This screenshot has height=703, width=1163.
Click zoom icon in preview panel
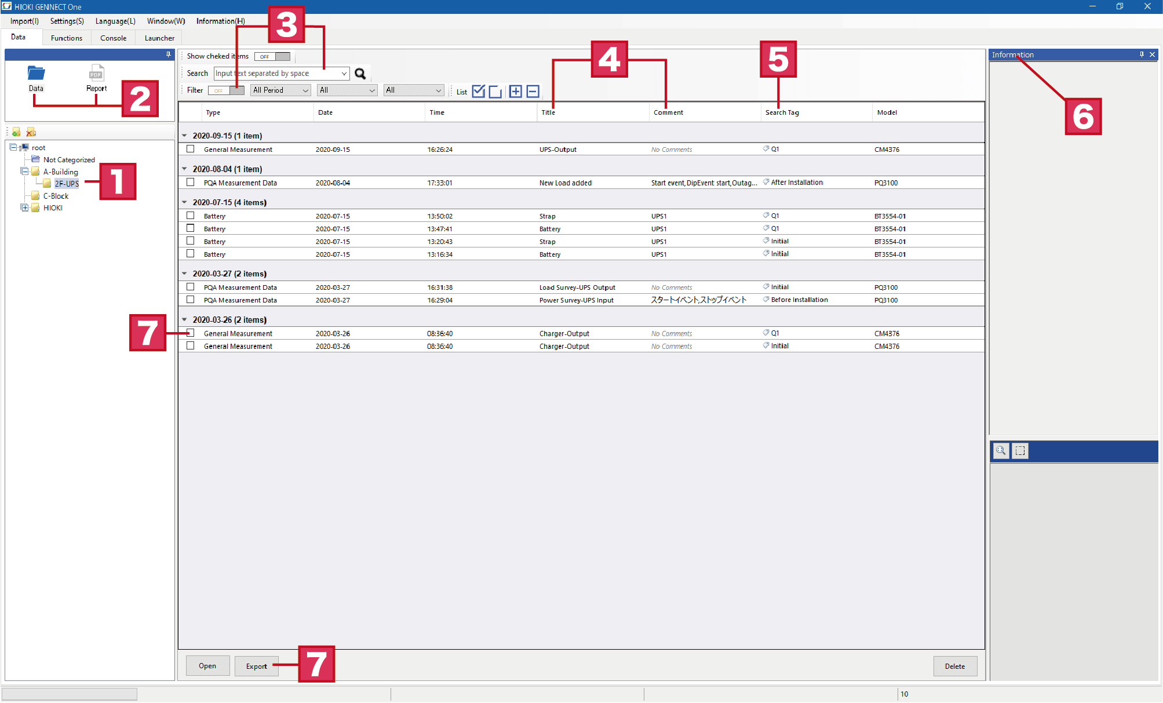(1001, 450)
